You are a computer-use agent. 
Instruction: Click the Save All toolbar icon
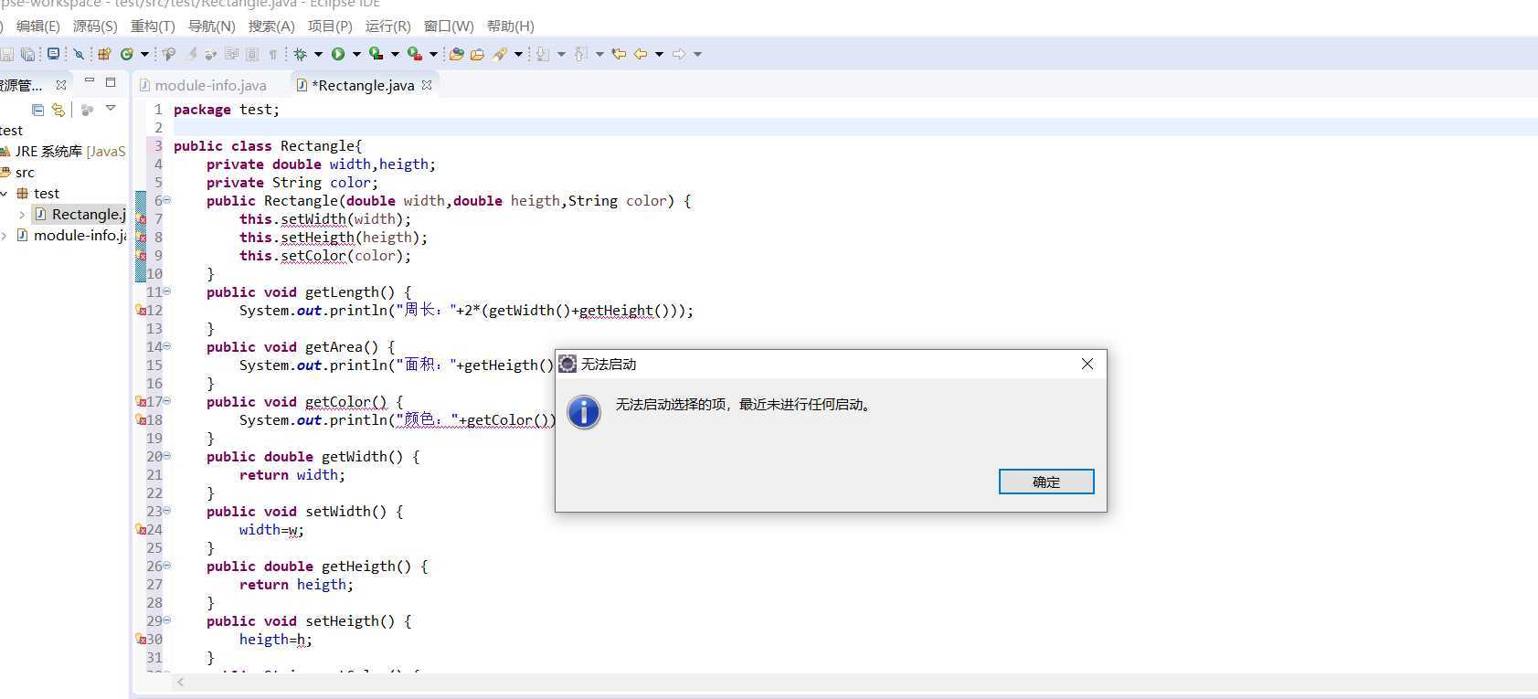(x=27, y=54)
